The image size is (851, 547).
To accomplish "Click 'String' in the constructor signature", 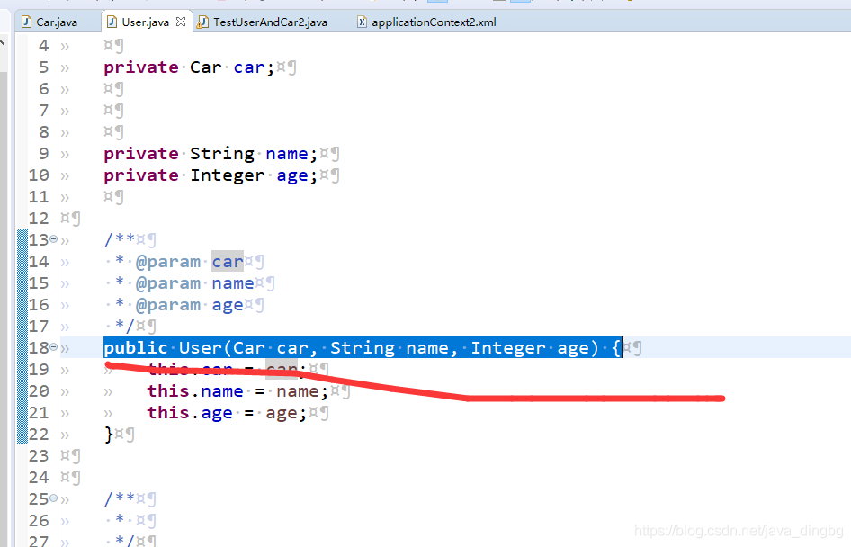I will tap(363, 348).
